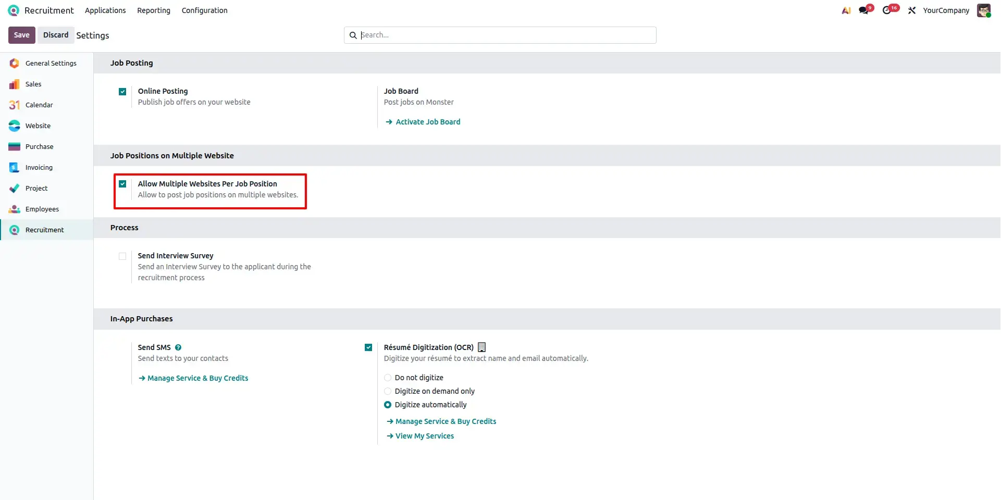1001x500 pixels.
Task: Switch to General Settings tab label
Action: tap(51, 63)
